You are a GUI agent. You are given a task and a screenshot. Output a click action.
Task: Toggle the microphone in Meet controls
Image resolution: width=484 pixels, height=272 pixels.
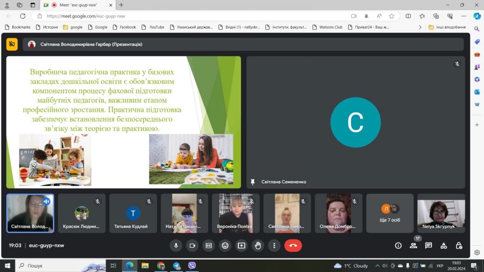click(176, 245)
